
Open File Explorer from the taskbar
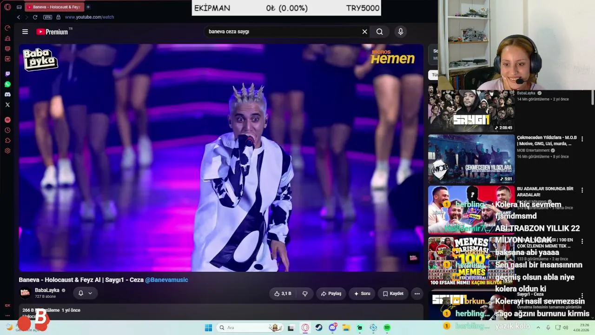tap(346, 328)
